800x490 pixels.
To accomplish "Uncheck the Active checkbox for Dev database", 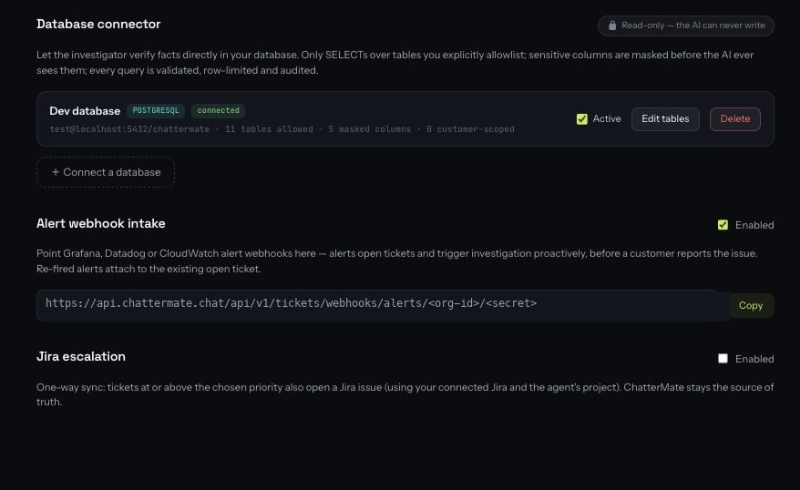I will pos(581,118).
